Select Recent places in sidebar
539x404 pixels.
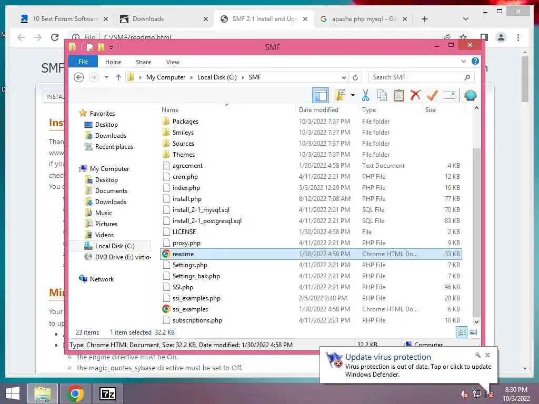(x=114, y=147)
